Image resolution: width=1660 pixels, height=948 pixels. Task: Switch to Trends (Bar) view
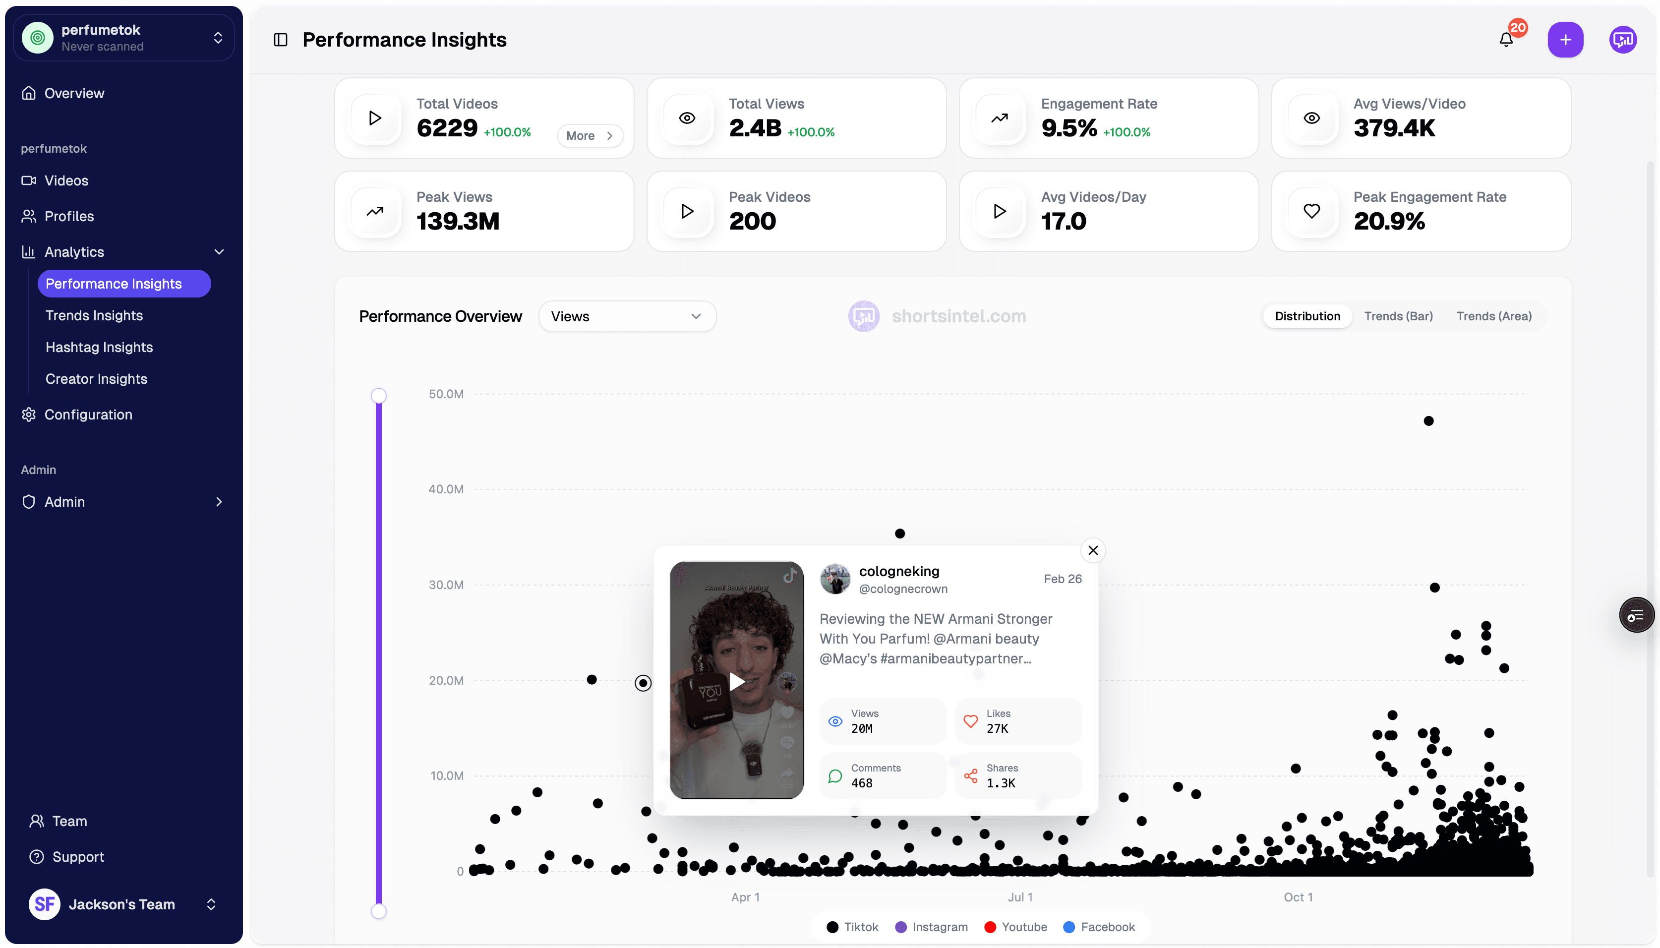pyautogui.click(x=1398, y=316)
